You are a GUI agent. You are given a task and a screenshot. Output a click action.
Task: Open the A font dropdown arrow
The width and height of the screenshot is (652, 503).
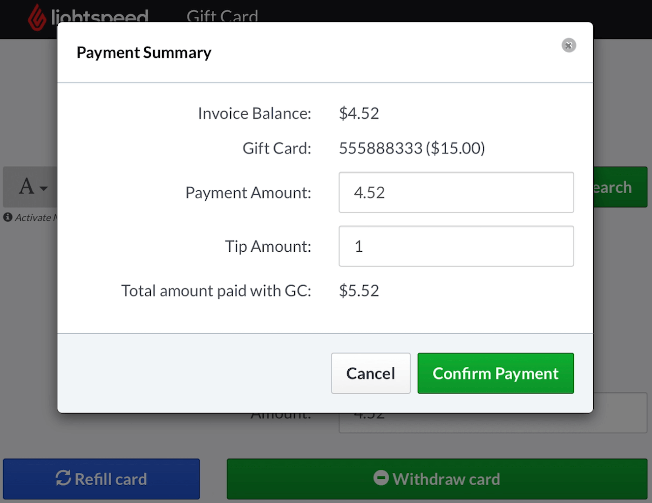coord(44,188)
